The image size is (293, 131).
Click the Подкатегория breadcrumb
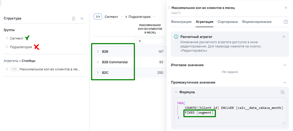tap(140, 17)
